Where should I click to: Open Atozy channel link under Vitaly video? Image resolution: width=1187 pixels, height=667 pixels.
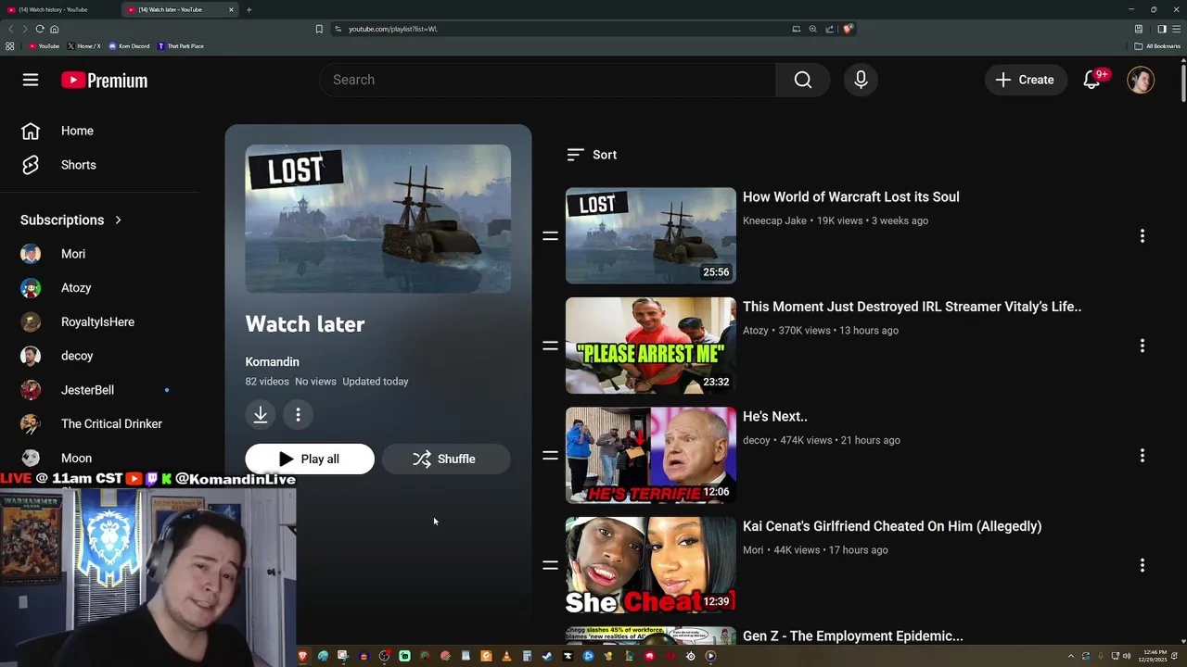coord(756,331)
